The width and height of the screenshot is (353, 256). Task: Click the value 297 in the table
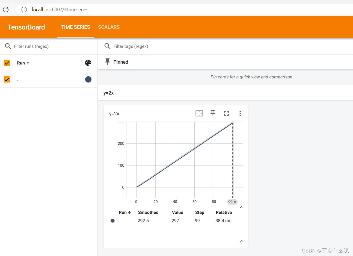tap(175, 220)
